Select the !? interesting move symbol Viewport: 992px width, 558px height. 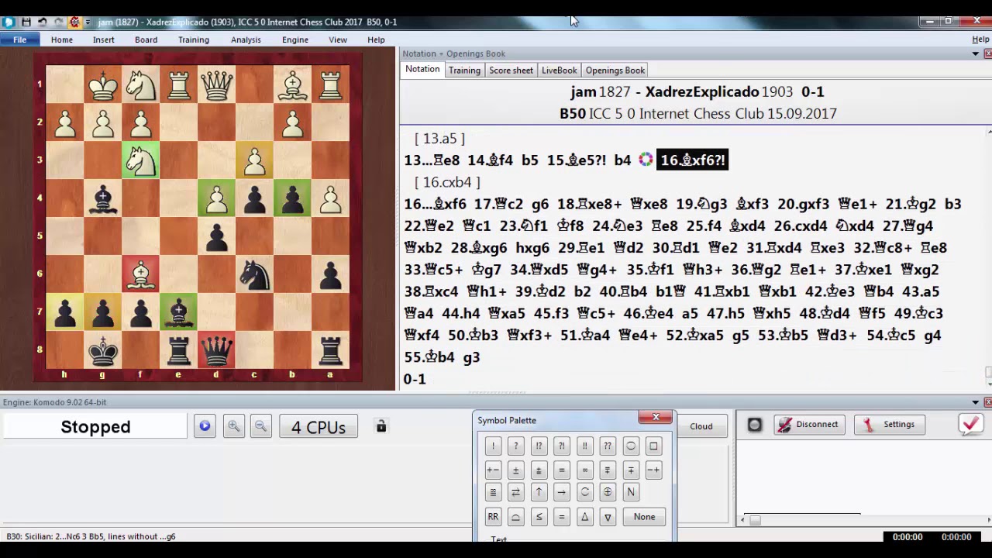click(539, 446)
